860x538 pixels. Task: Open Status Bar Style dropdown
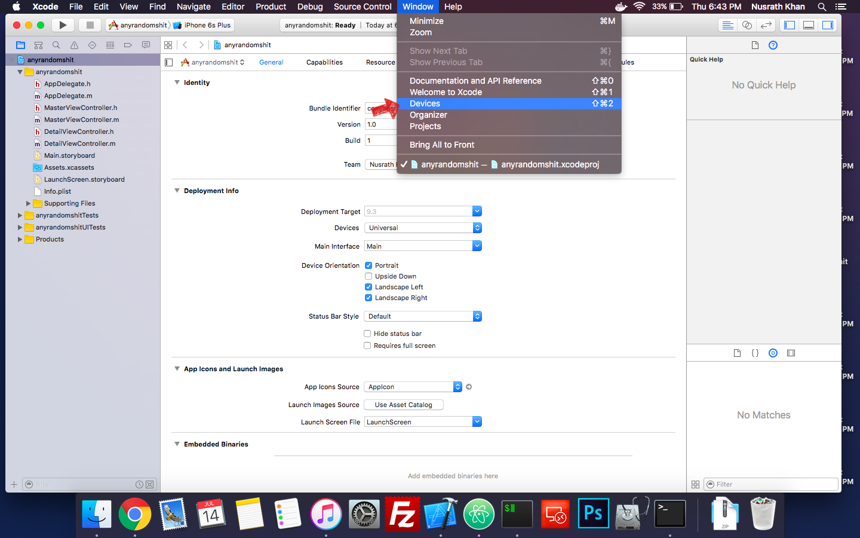(423, 316)
